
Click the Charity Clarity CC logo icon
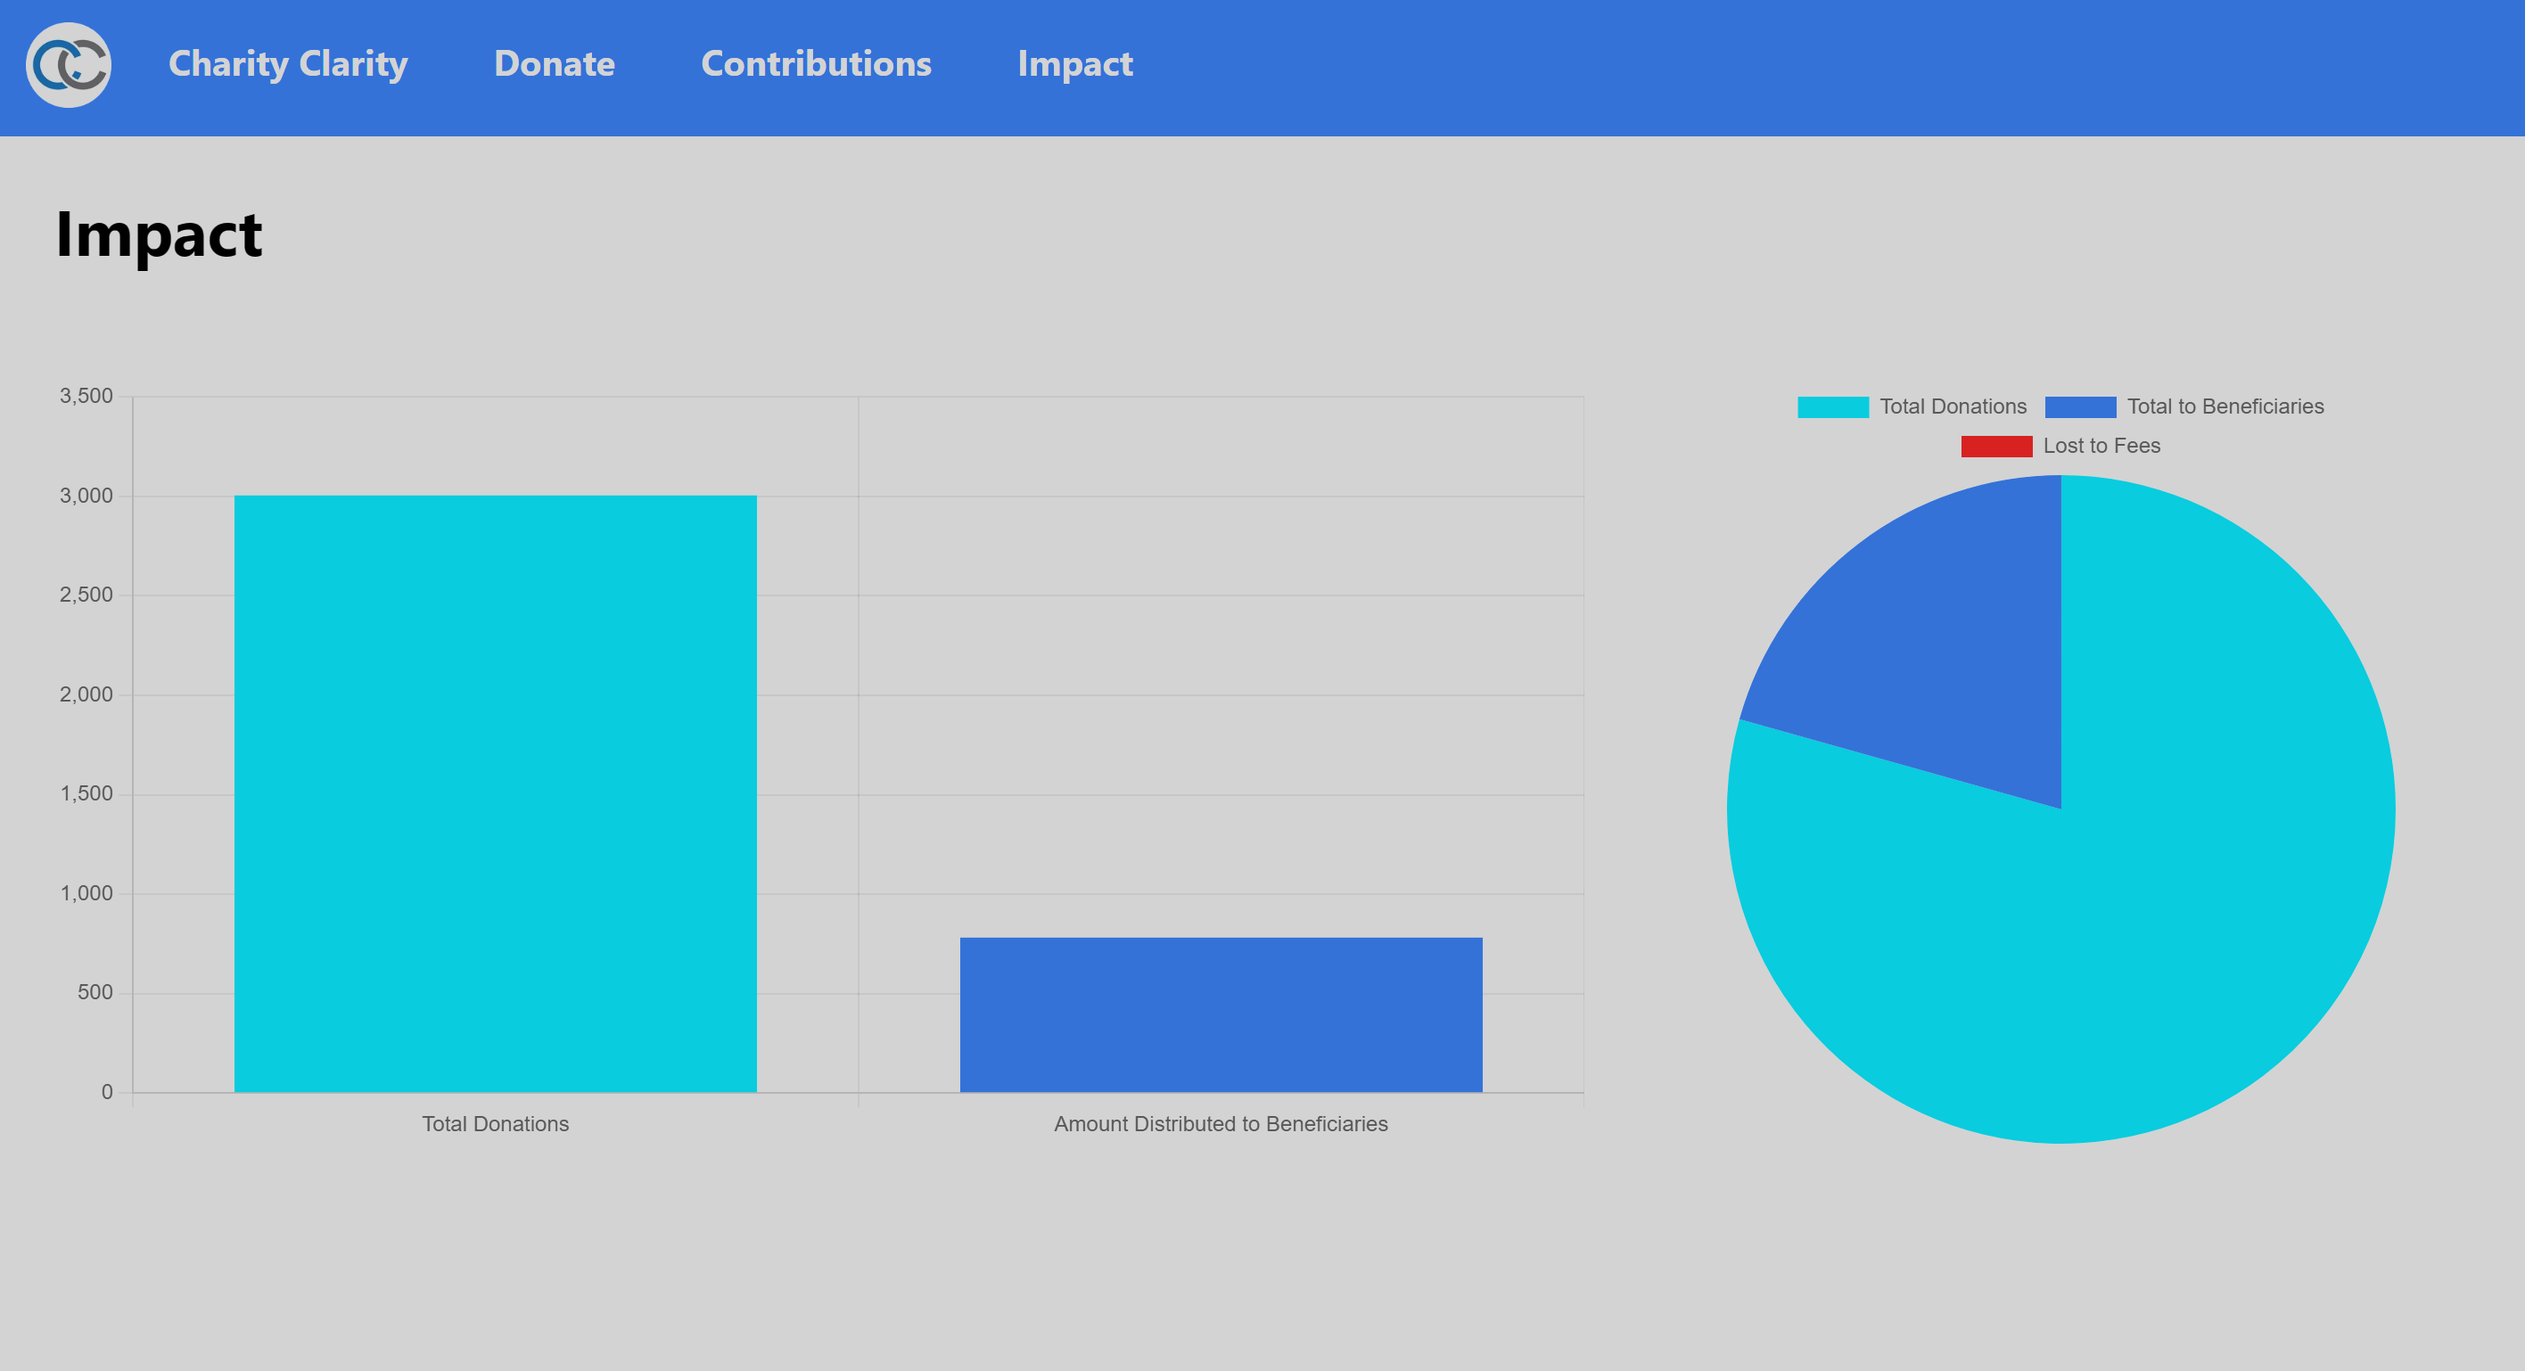click(x=69, y=66)
